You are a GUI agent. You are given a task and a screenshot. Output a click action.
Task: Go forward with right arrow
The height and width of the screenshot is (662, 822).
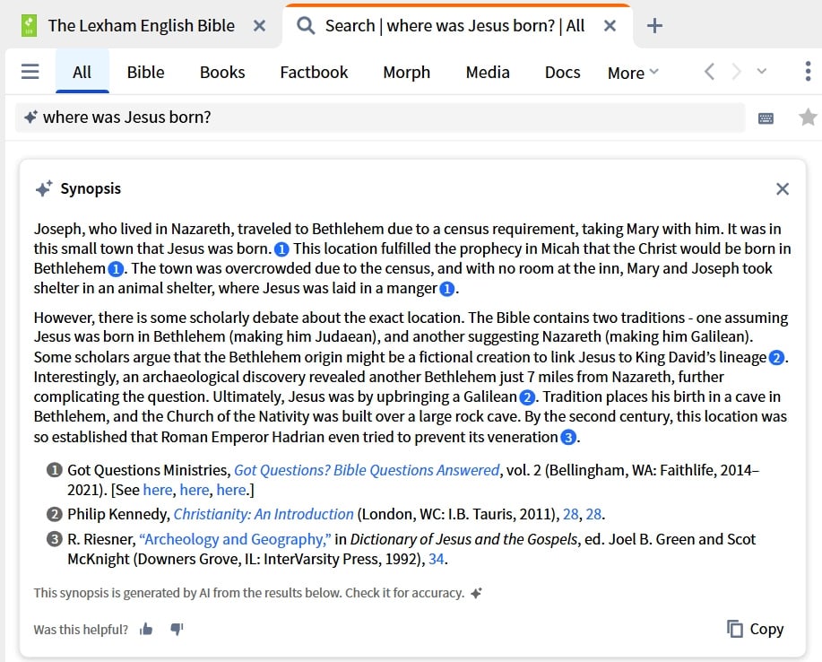click(737, 72)
